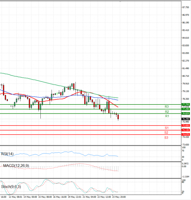Click the 79.130 price axis value
The width and height of the screenshot is (191, 200).
point(186,91)
